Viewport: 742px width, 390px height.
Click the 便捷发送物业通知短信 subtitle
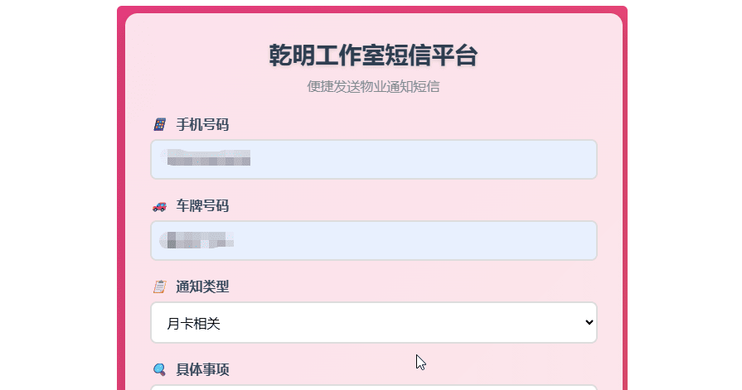[x=373, y=86]
